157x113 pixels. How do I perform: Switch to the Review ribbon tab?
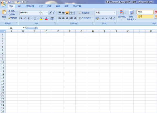coord(58,6)
